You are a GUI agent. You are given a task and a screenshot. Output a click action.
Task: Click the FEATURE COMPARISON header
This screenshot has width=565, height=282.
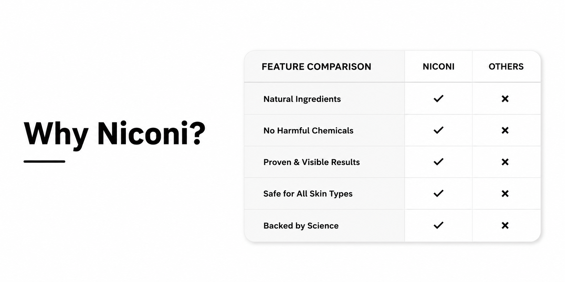pos(316,66)
